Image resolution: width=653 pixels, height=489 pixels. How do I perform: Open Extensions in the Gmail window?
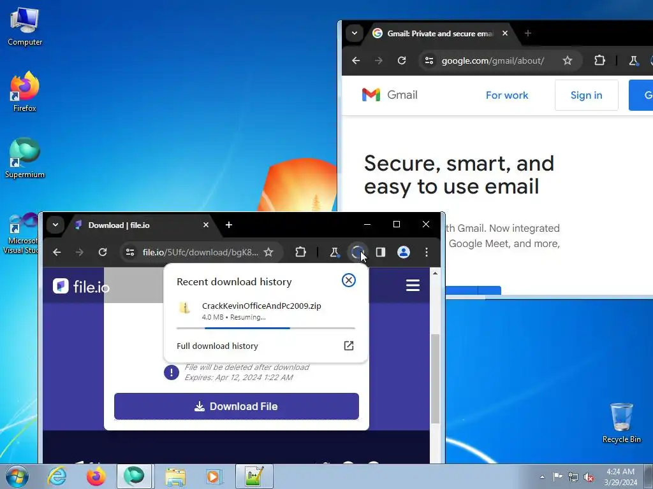[x=599, y=60]
